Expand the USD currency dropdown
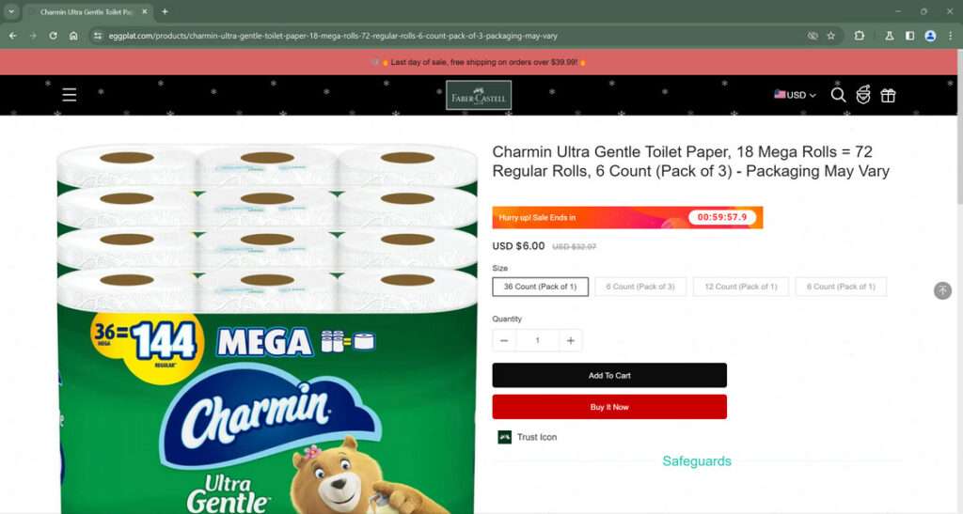963x514 pixels. [795, 95]
